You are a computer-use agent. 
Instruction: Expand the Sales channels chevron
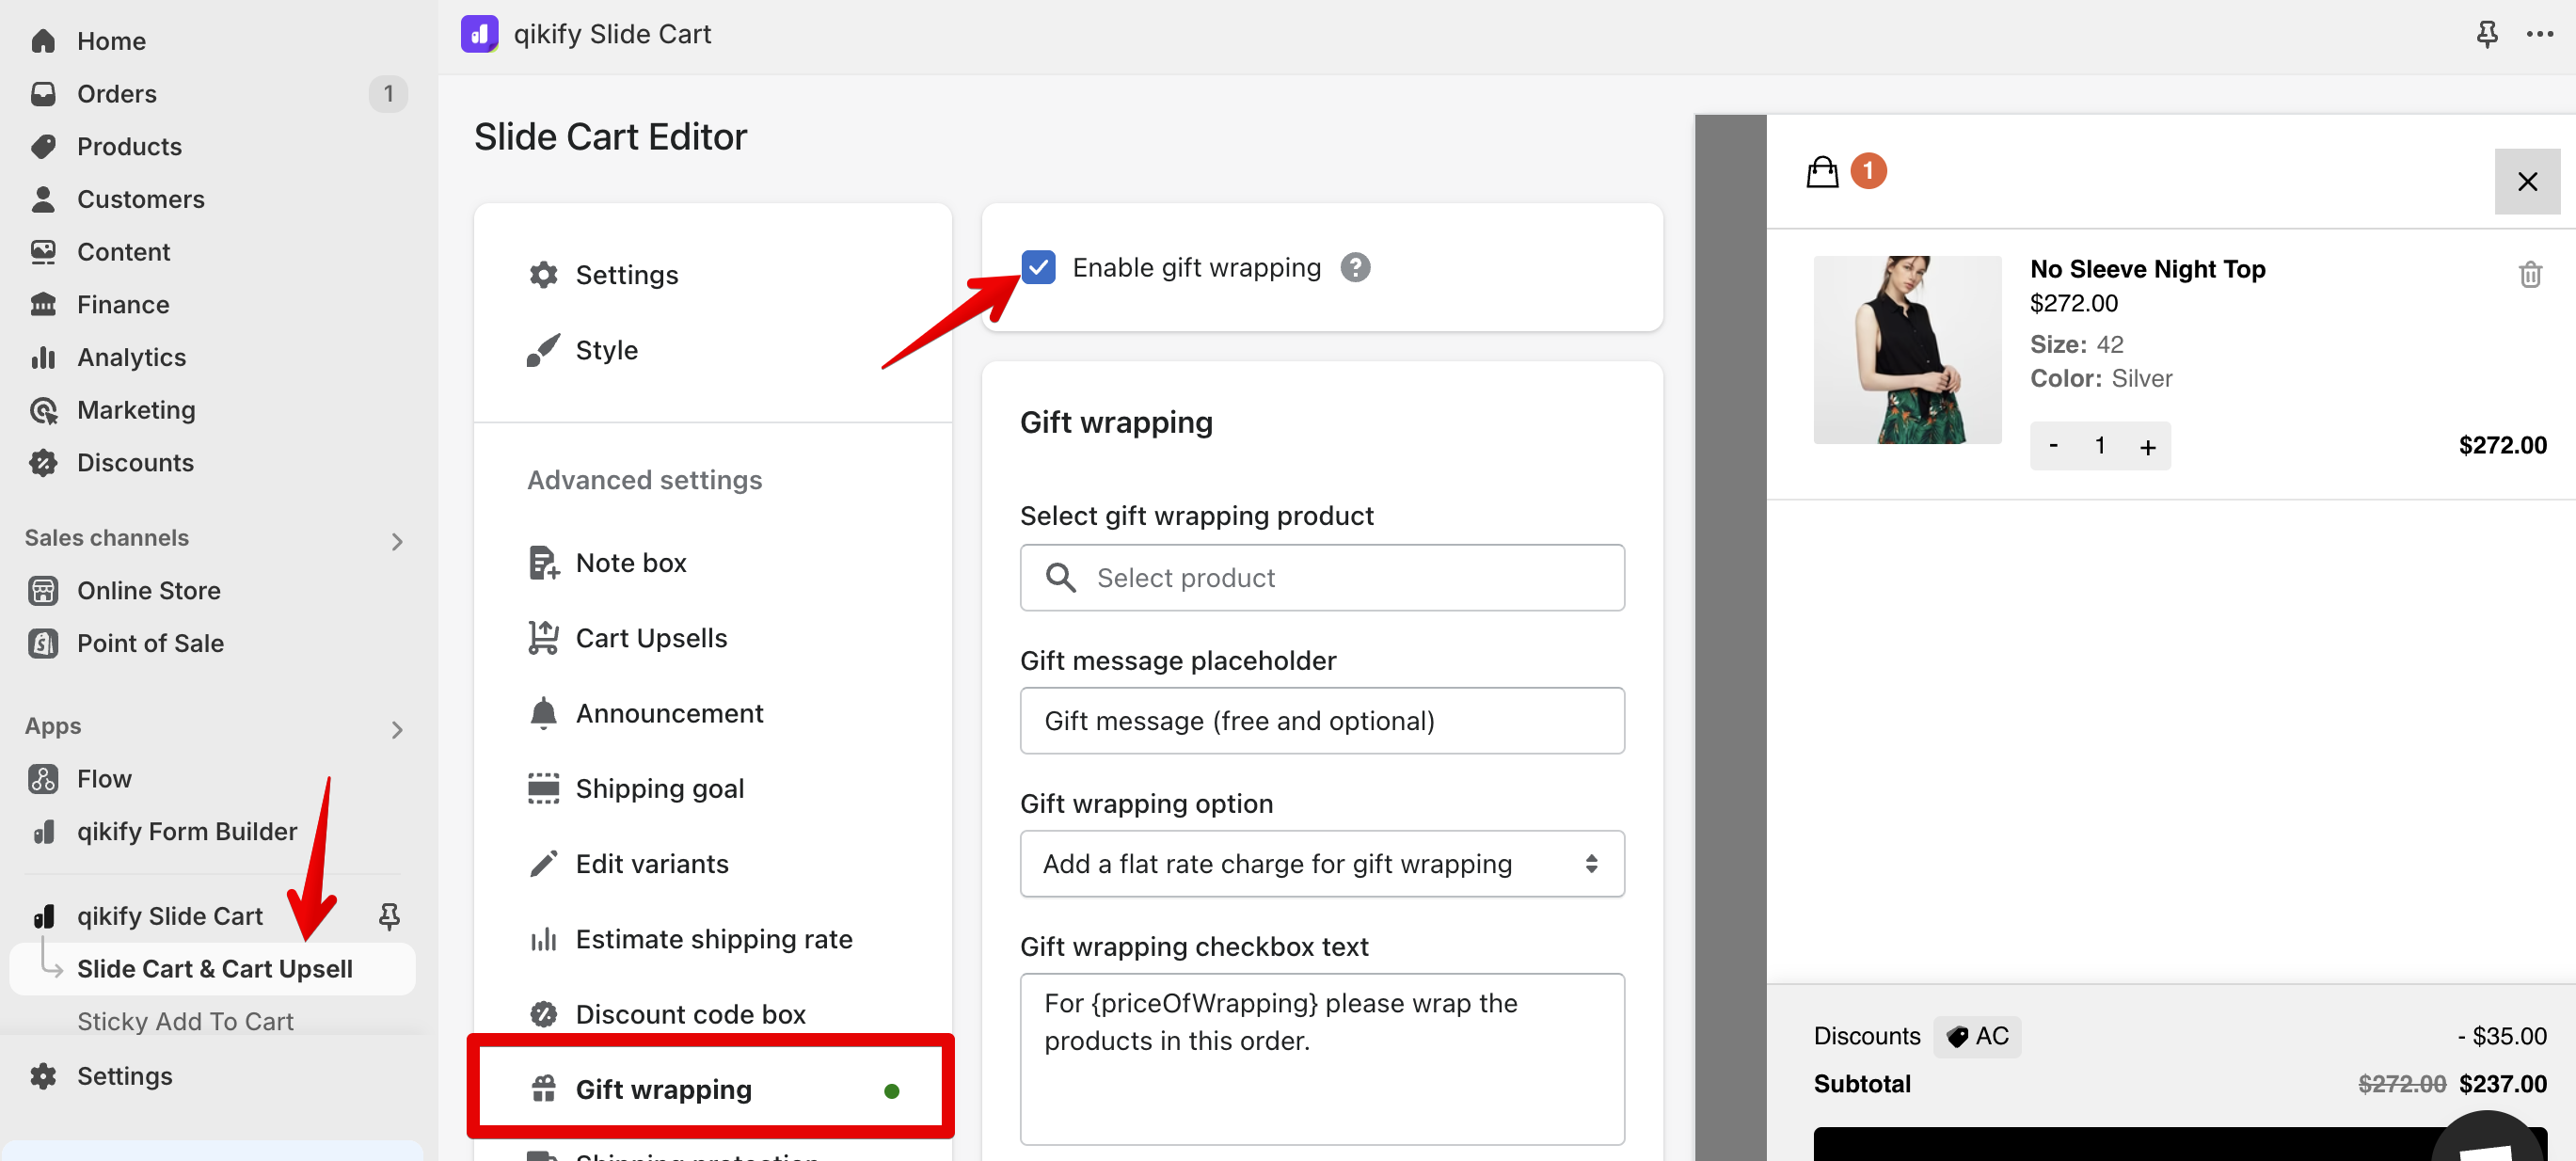click(397, 541)
